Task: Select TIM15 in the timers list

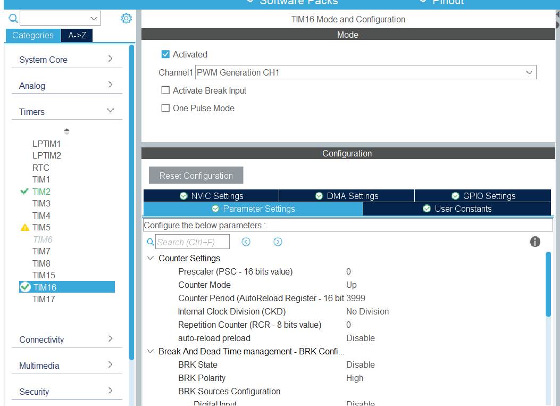Action: tap(44, 275)
